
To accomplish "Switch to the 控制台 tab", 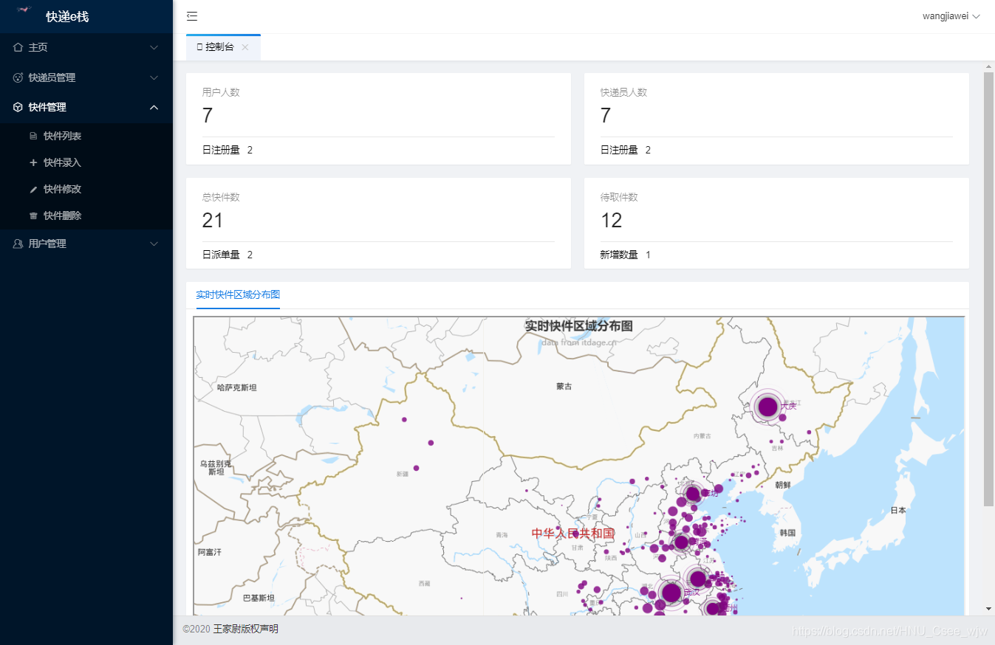I will 219,47.
